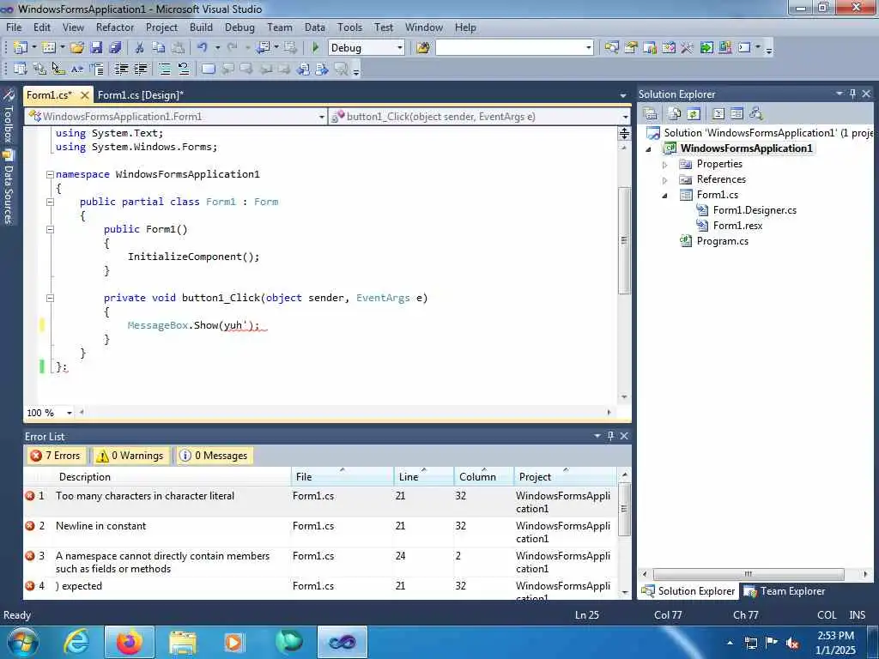
Task: Toggle auto-hide pin on Solution Explorer
Action: click(x=852, y=94)
